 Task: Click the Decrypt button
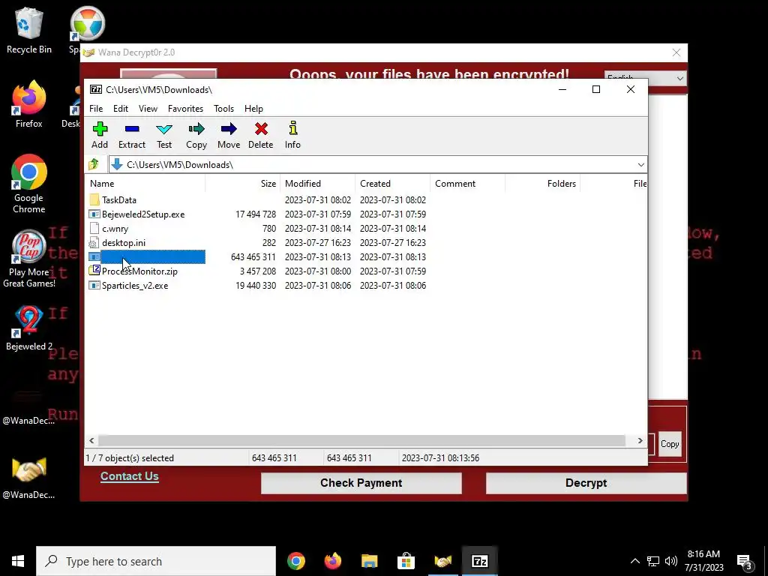(586, 483)
